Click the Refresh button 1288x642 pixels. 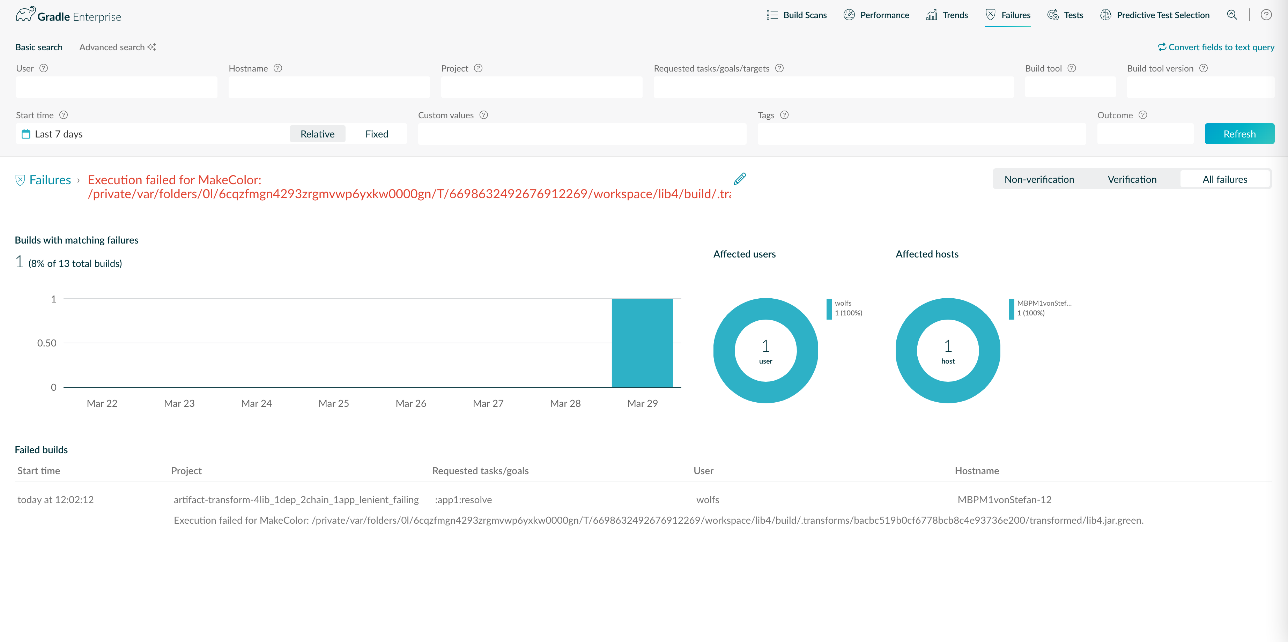tap(1239, 134)
